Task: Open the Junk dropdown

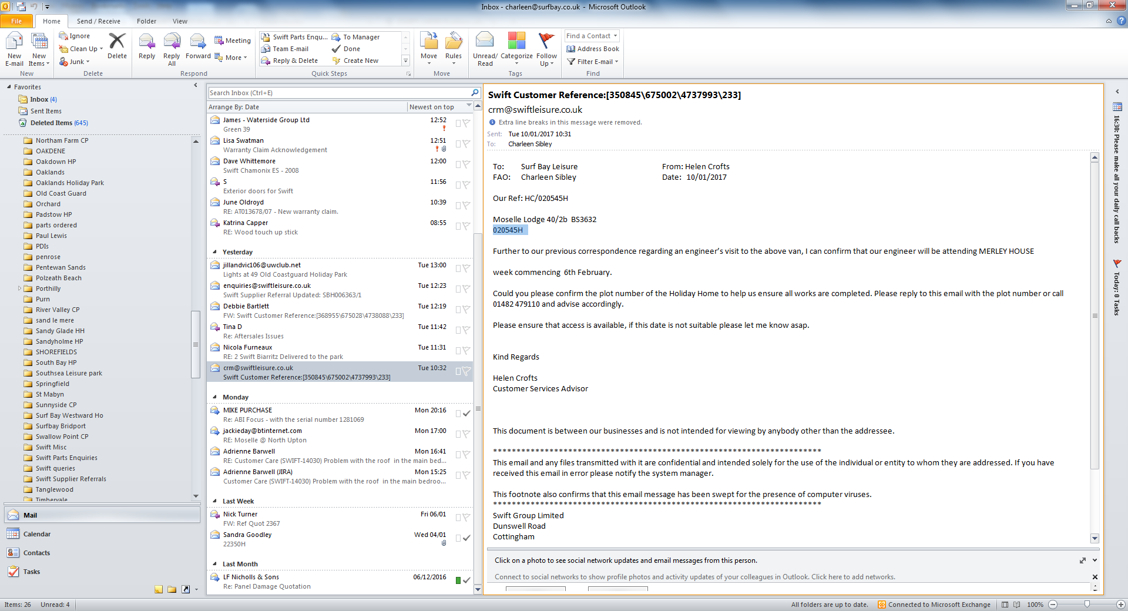Action: (75, 62)
